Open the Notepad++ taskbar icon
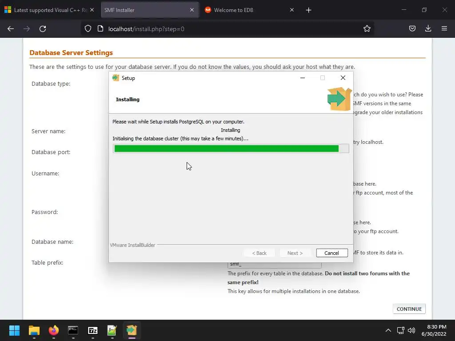The image size is (455, 341). (x=112, y=330)
